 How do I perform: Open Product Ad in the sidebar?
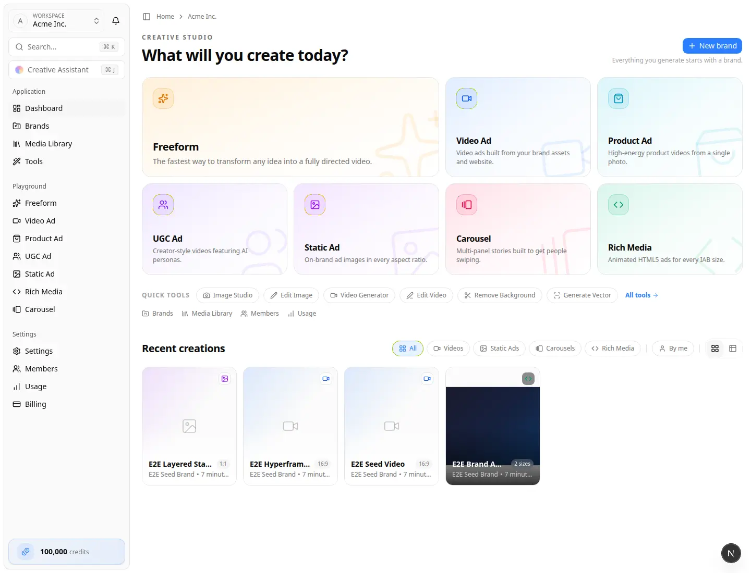(67, 239)
